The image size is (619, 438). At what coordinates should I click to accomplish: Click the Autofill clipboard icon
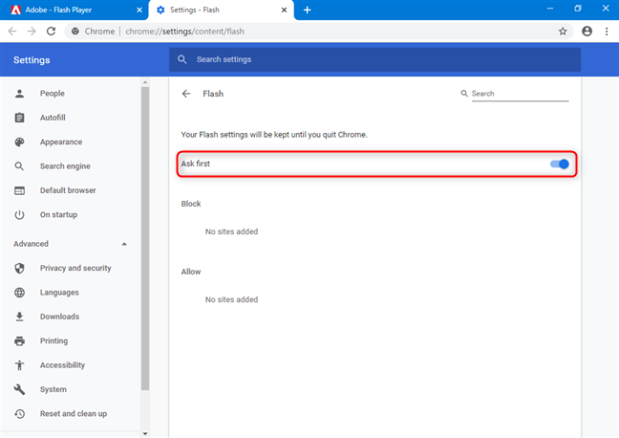pyautogui.click(x=19, y=118)
